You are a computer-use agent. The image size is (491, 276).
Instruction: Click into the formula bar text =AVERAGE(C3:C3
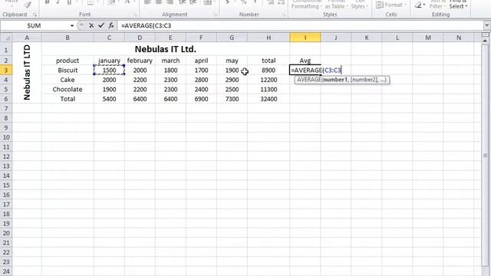(146, 25)
